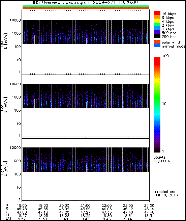Click the Fan 1 E [eV/q] axis title
186x221 pixels.
6,41
